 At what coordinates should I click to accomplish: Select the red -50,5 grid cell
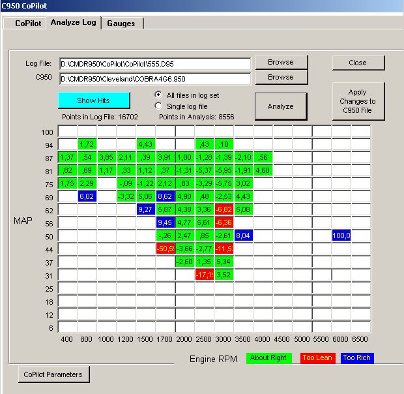point(166,249)
